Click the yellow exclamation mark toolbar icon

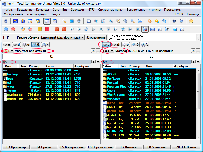pyautogui.click(x=23, y=21)
